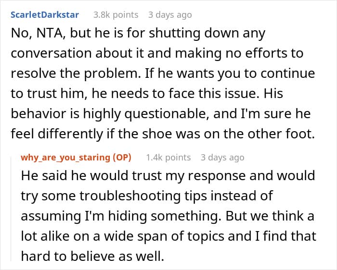Click ScarletDarkstar's comment timestamp
The width and height of the screenshot is (337, 270).
point(169,15)
